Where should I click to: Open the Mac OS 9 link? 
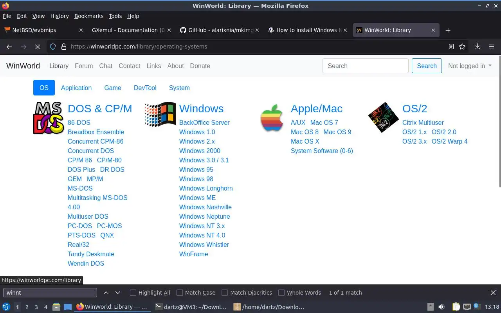[337, 132]
